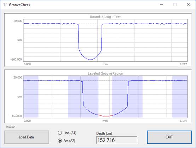Click the Load Data button
This screenshot has height=148, width=196.
(x=27, y=137)
